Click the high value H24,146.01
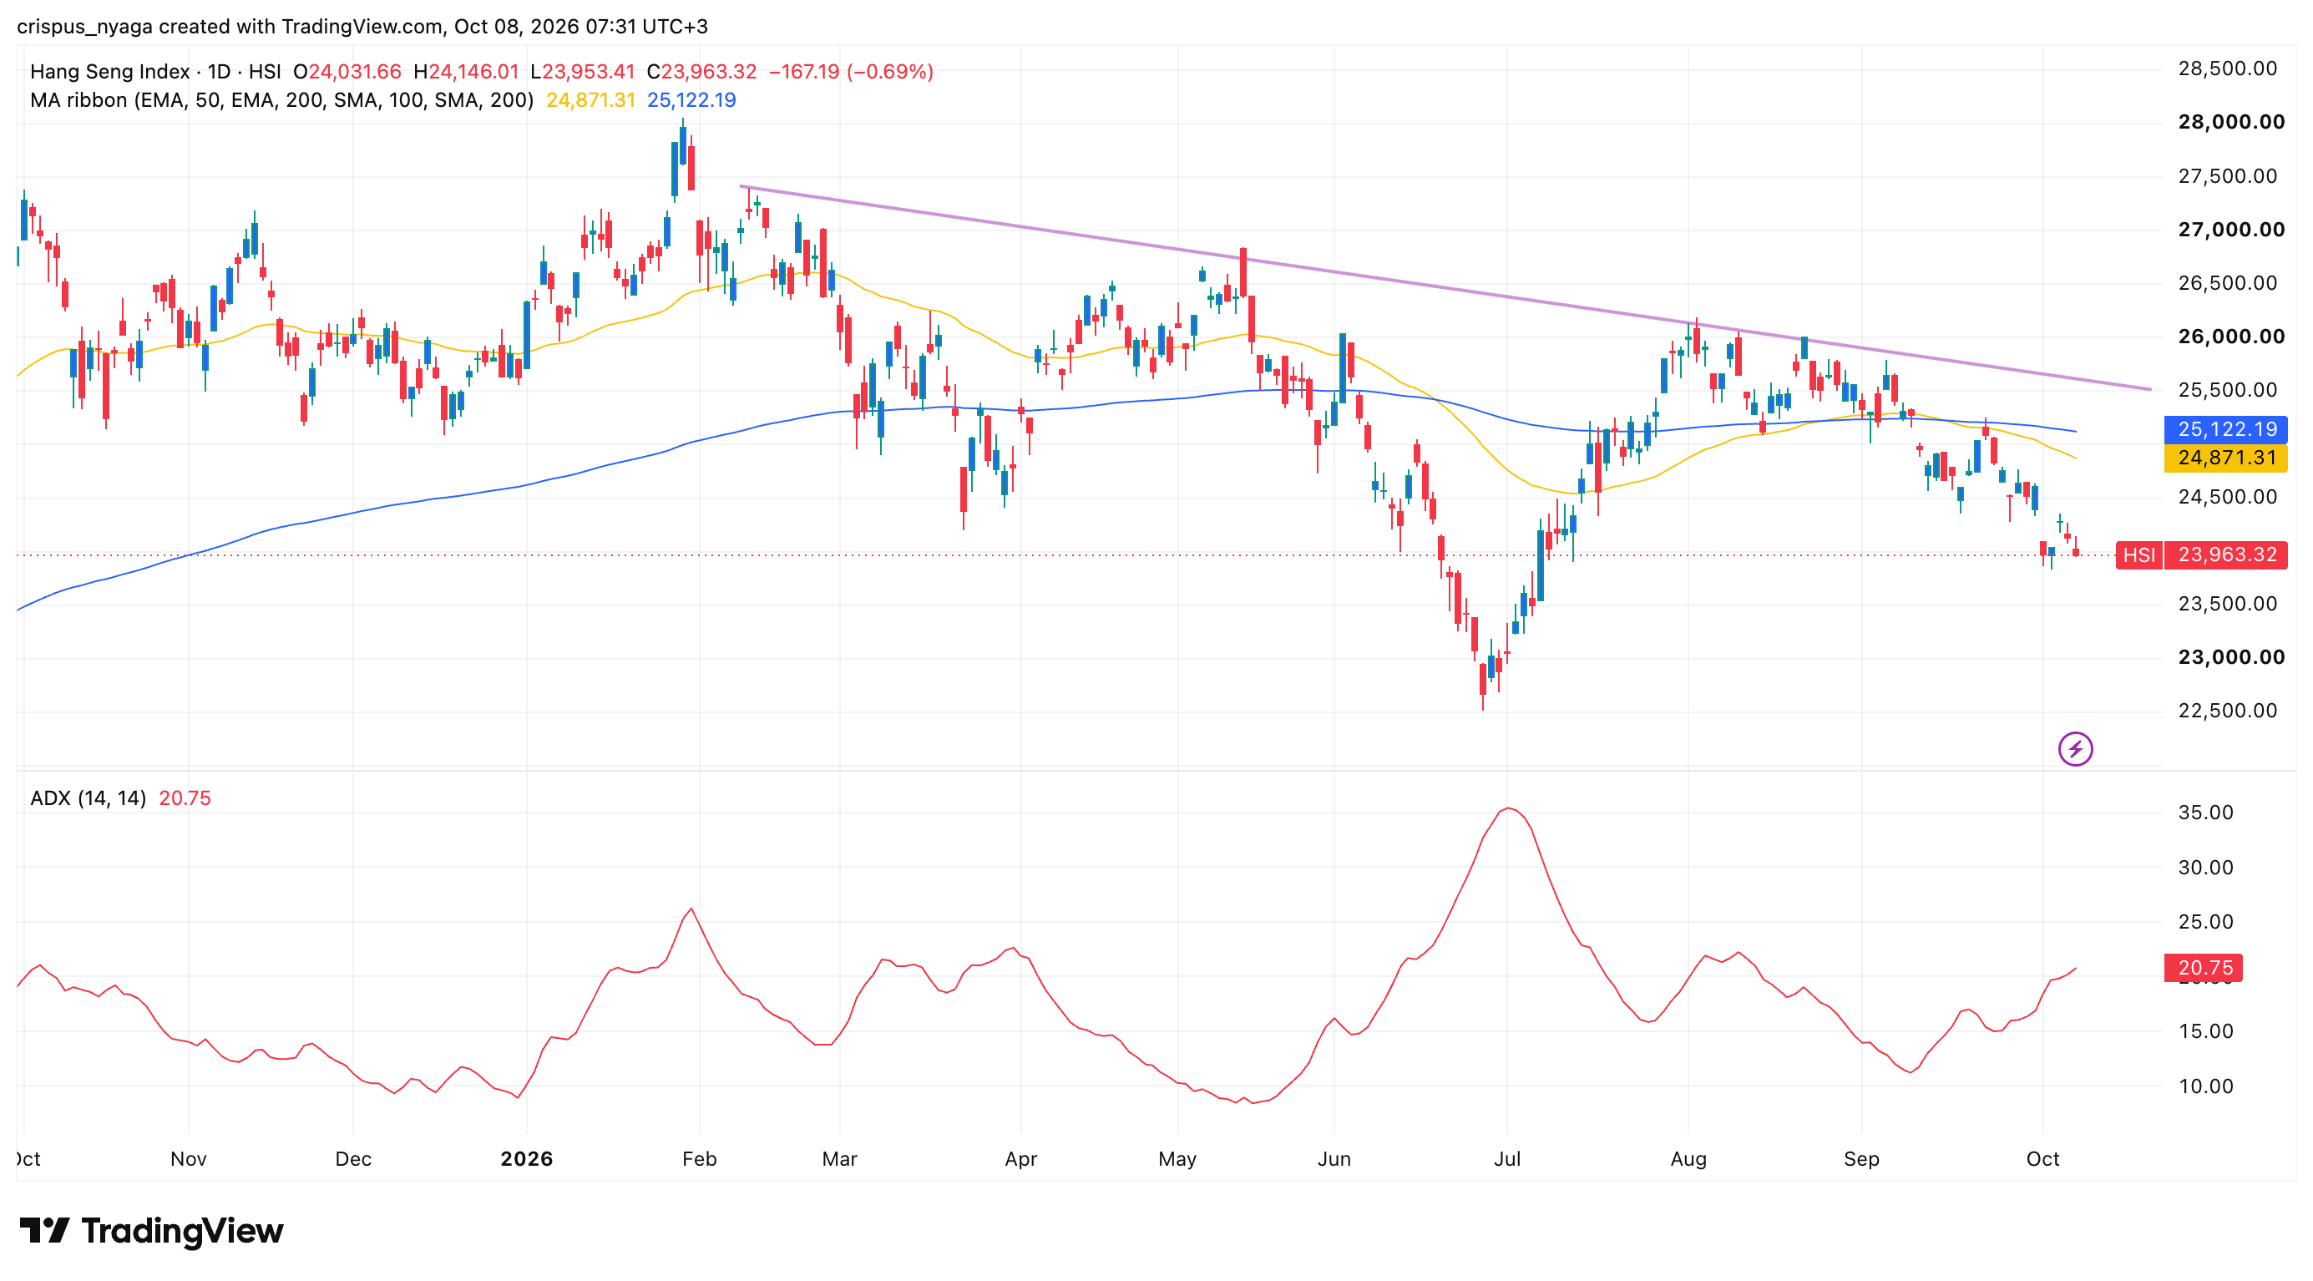Screen dimensions: 2313x1281 click(466, 71)
